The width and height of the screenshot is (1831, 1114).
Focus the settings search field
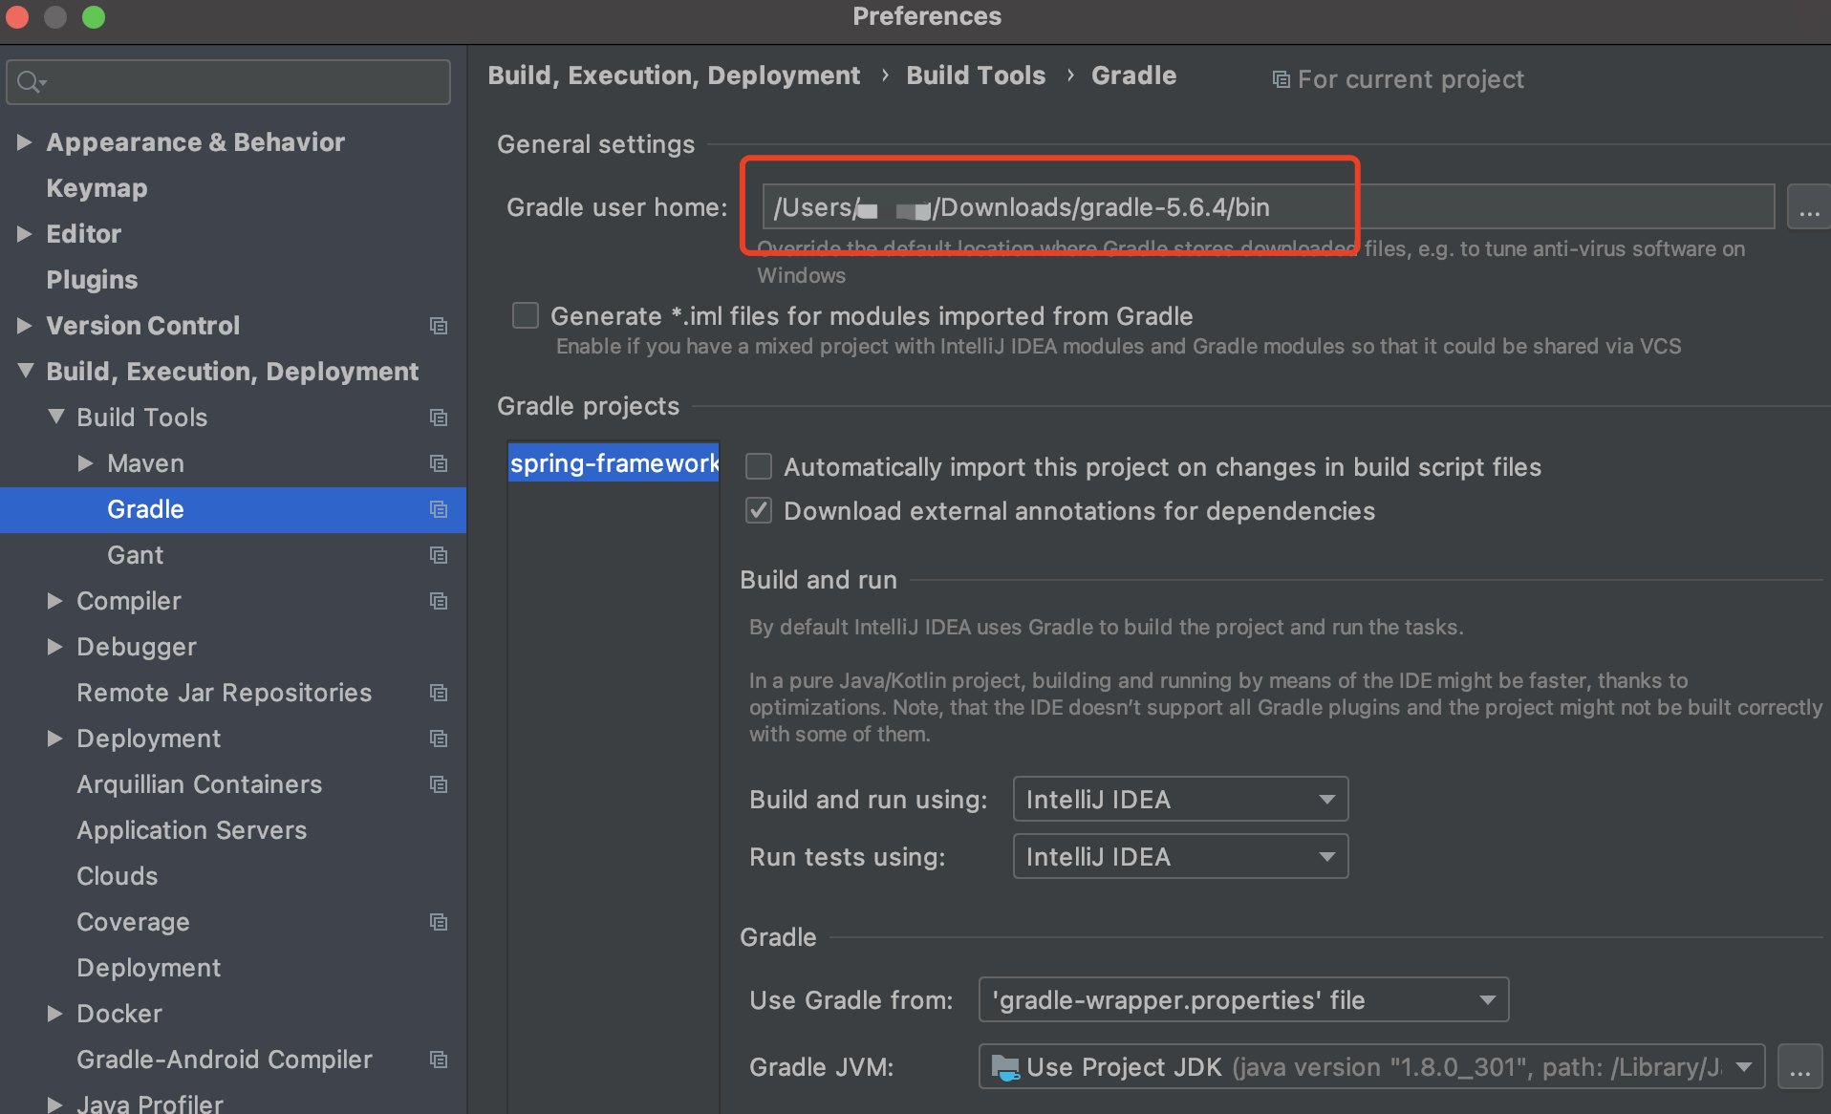click(x=228, y=82)
